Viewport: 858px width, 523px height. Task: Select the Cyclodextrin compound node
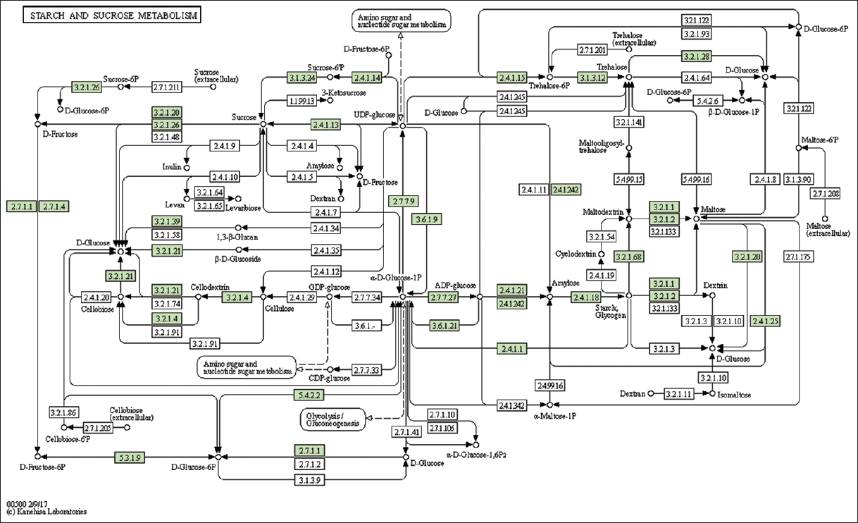point(602,254)
